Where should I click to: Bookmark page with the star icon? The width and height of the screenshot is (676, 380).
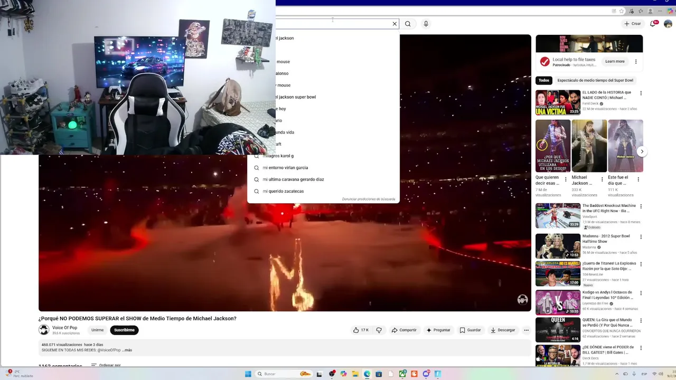click(x=622, y=11)
